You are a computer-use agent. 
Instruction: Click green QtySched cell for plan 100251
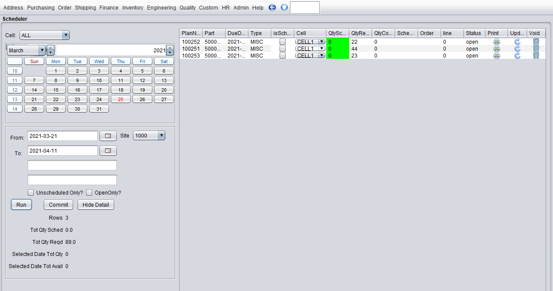click(338, 49)
